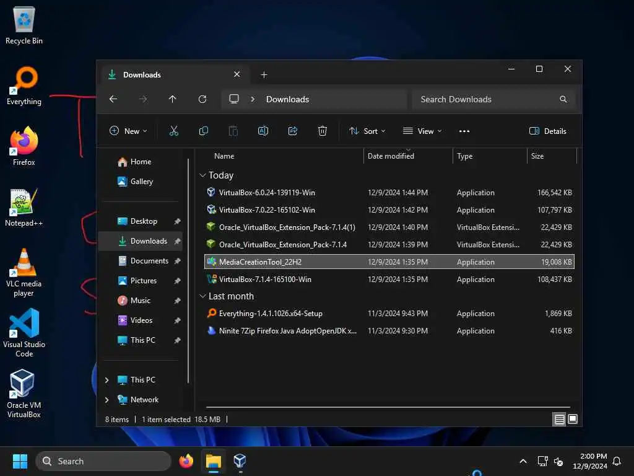Select MediaCreationTool_22H2 file

[389, 262]
